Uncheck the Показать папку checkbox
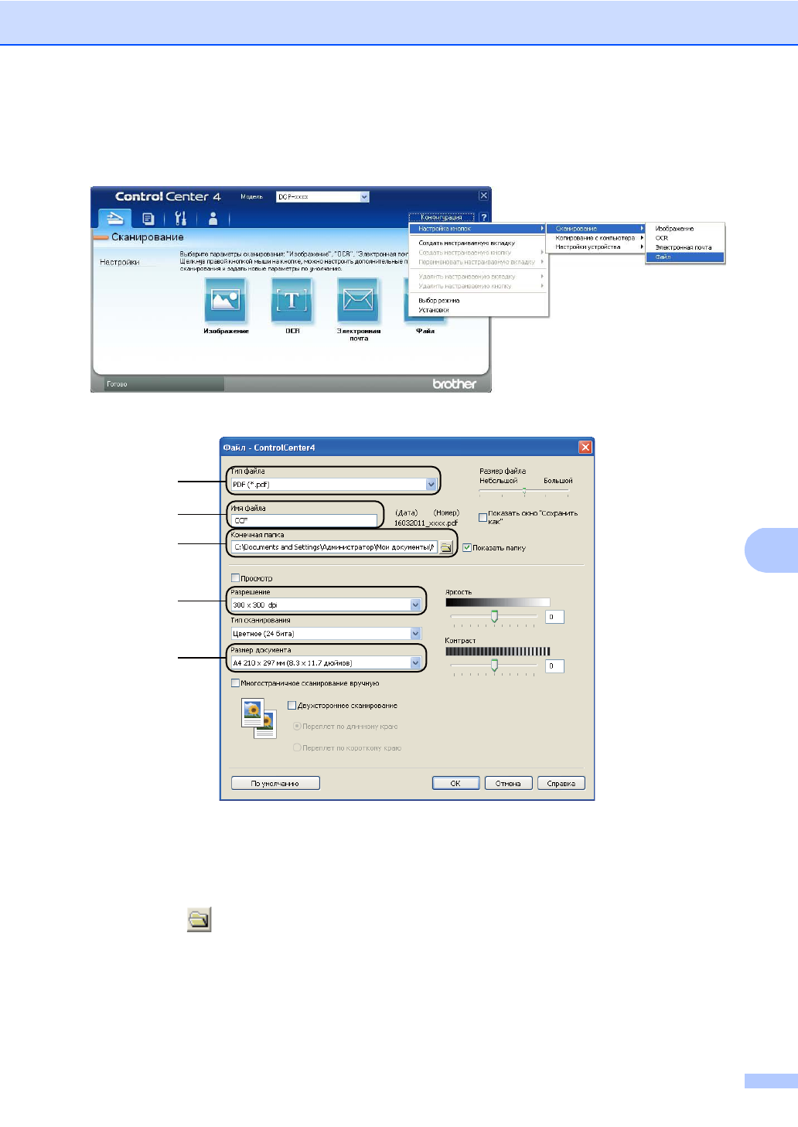Screen dimensions: 798x1127 click(x=467, y=547)
